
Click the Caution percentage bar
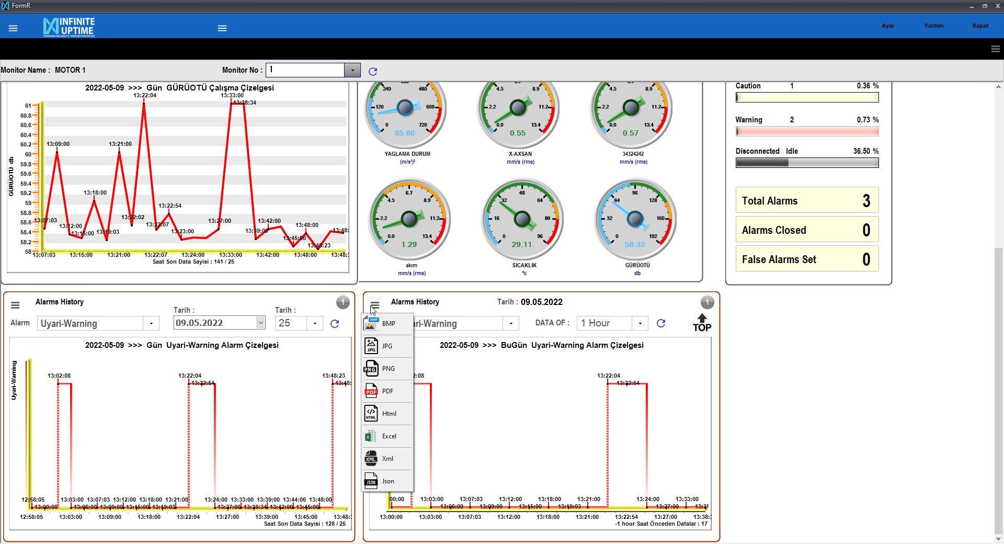807,97
